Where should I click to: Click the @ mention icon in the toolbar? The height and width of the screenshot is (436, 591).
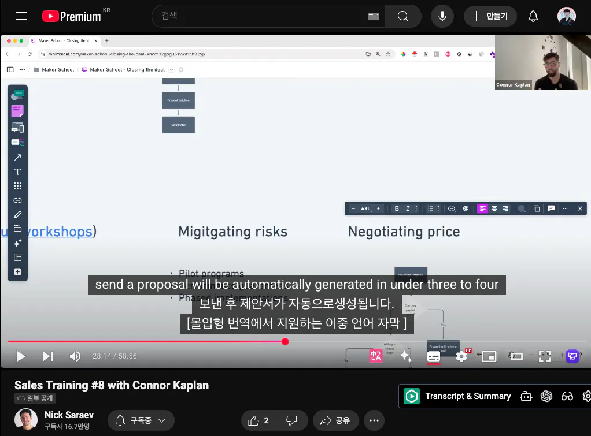point(465,208)
